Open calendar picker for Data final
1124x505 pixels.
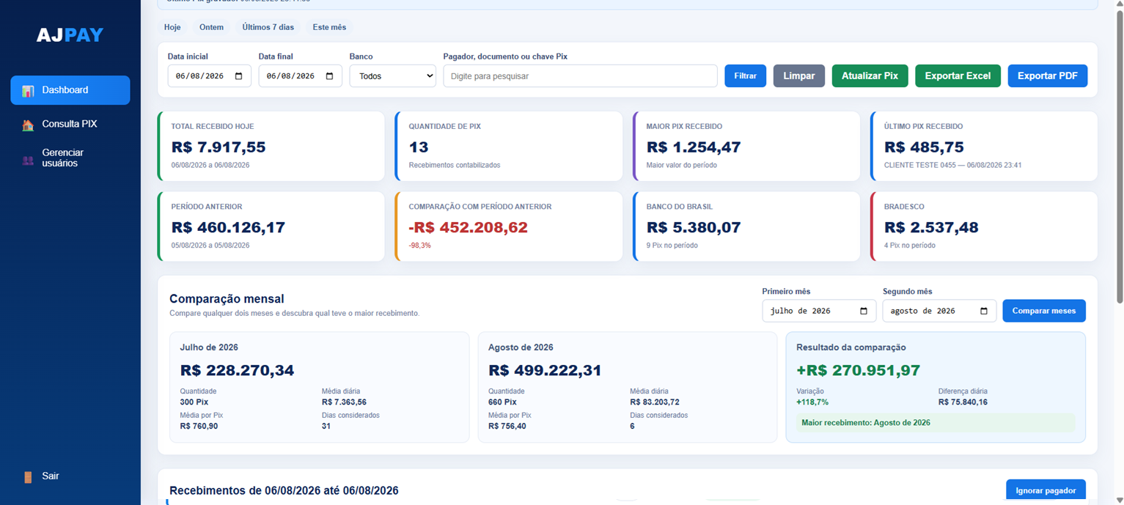pyautogui.click(x=329, y=76)
